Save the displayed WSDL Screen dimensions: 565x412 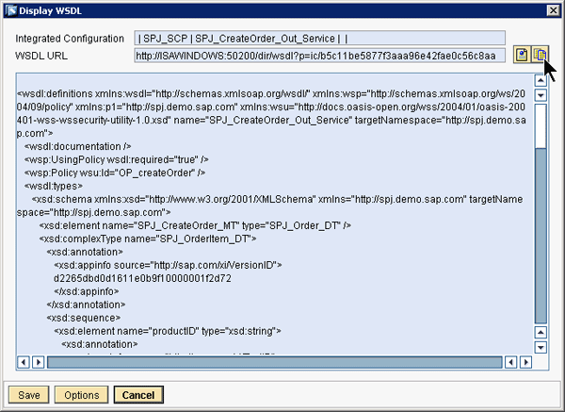[28, 394]
